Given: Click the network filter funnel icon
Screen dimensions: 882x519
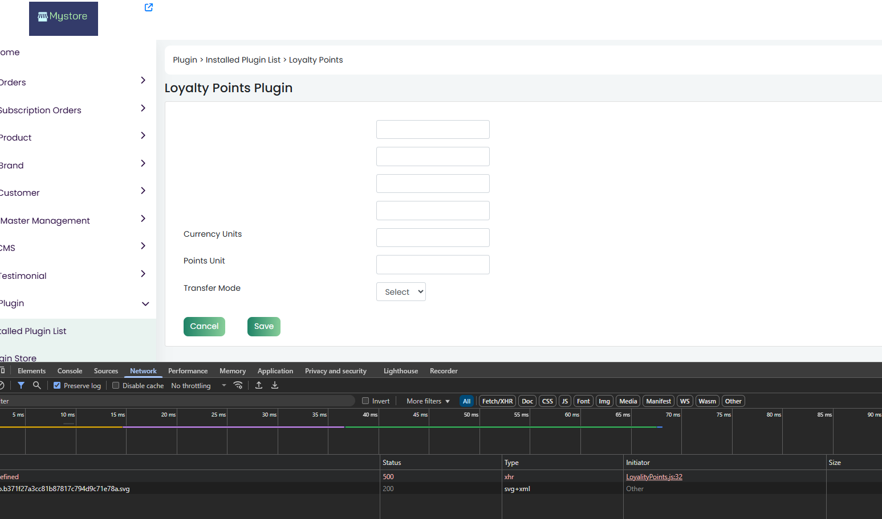Looking at the screenshot, I should click(21, 385).
